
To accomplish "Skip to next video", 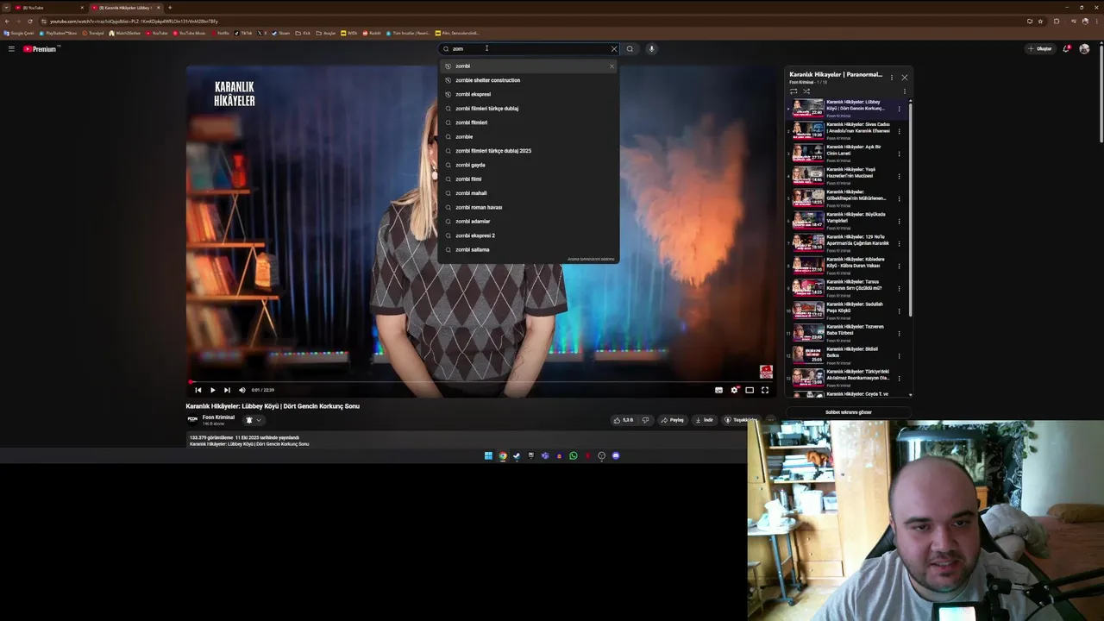I will pos(227,390).
